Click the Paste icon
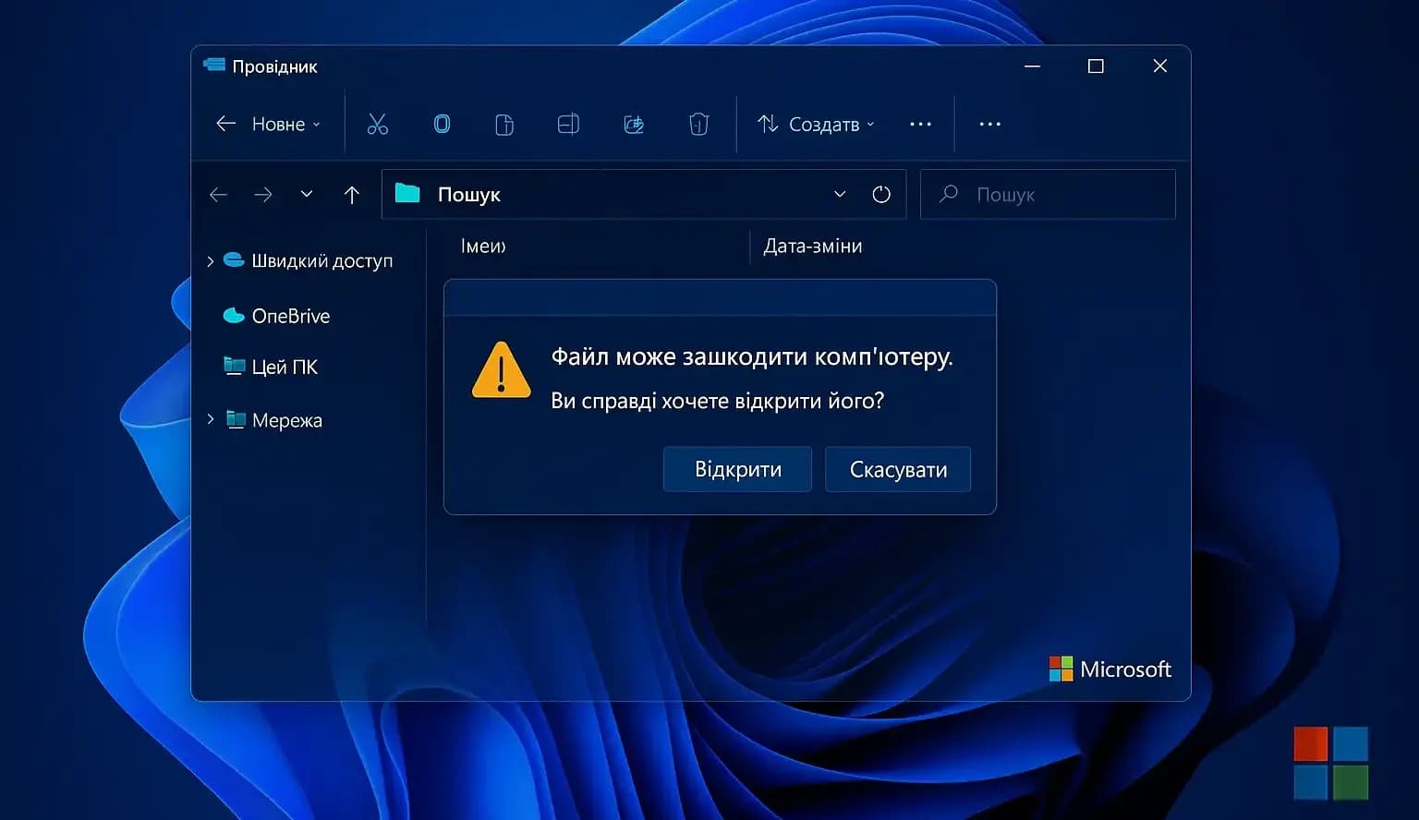Viewport: 1419px width, 820px height. click(x=503, y=124)
